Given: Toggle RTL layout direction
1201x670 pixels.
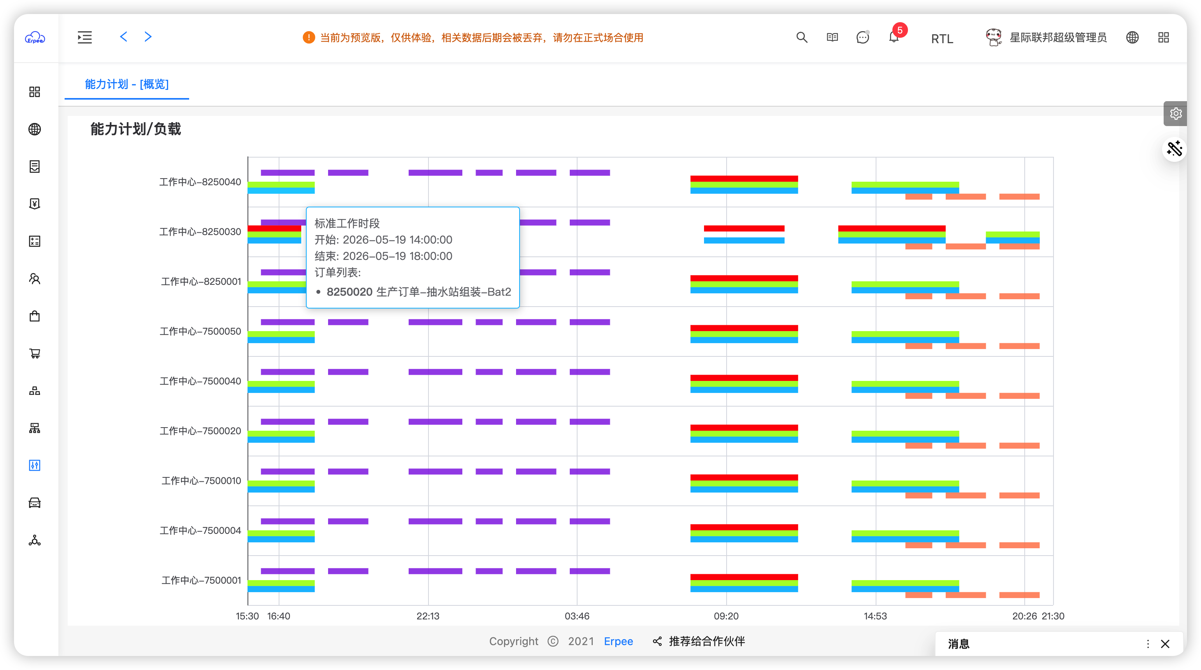Looking at the screenshot, I should 942,38.
